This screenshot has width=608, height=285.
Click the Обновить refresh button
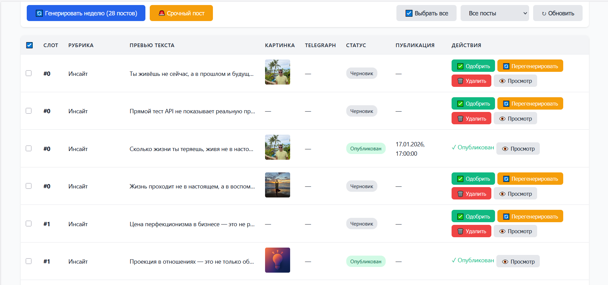558,13
